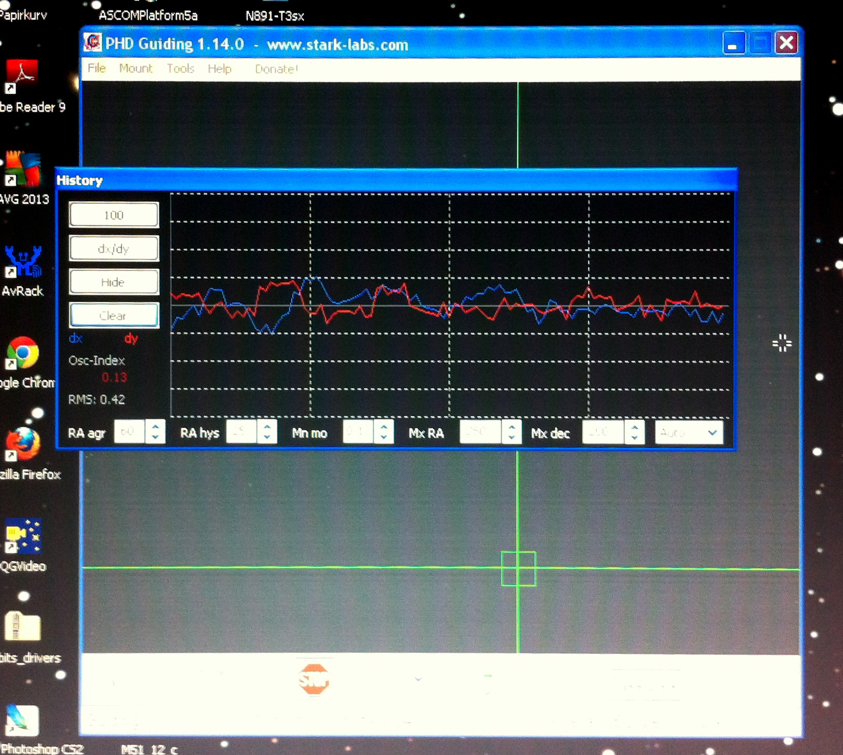Increase RA hys with the up arrow
Image resolution: width=843 pixels, height=755 pixels.
point(267,426)
